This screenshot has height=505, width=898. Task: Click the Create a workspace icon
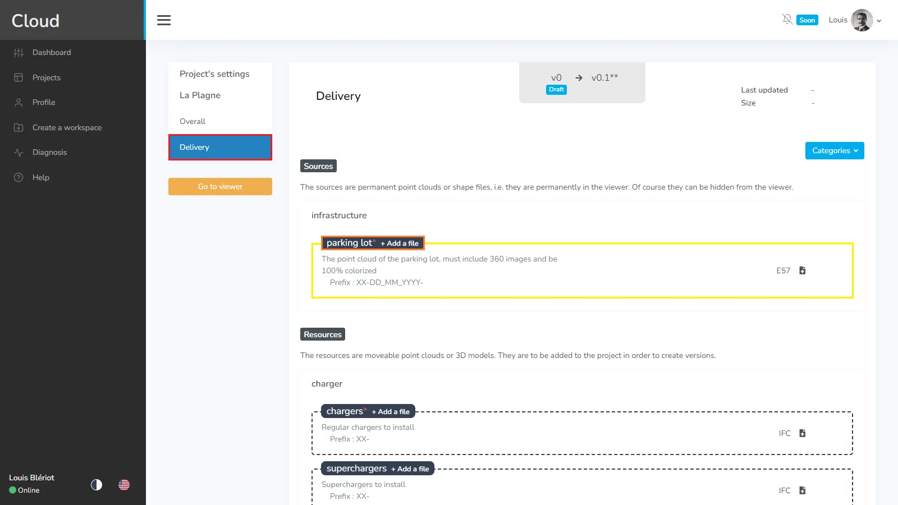point(18,127)
